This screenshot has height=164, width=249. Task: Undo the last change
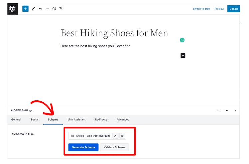40,9
